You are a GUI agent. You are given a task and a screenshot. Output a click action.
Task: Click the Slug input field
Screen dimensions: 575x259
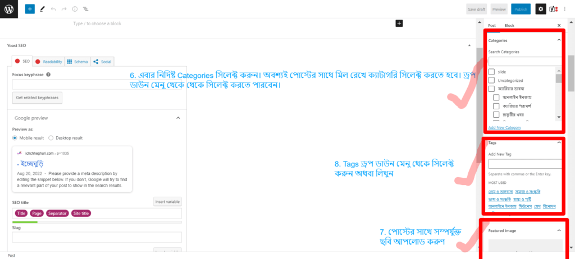(97, 237)
